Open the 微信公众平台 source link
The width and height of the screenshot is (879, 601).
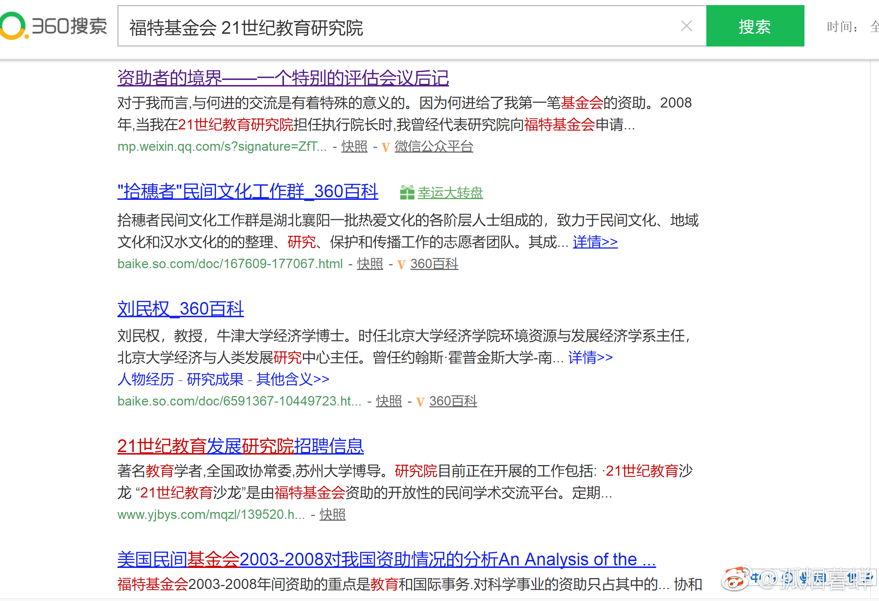pos(434,146)
